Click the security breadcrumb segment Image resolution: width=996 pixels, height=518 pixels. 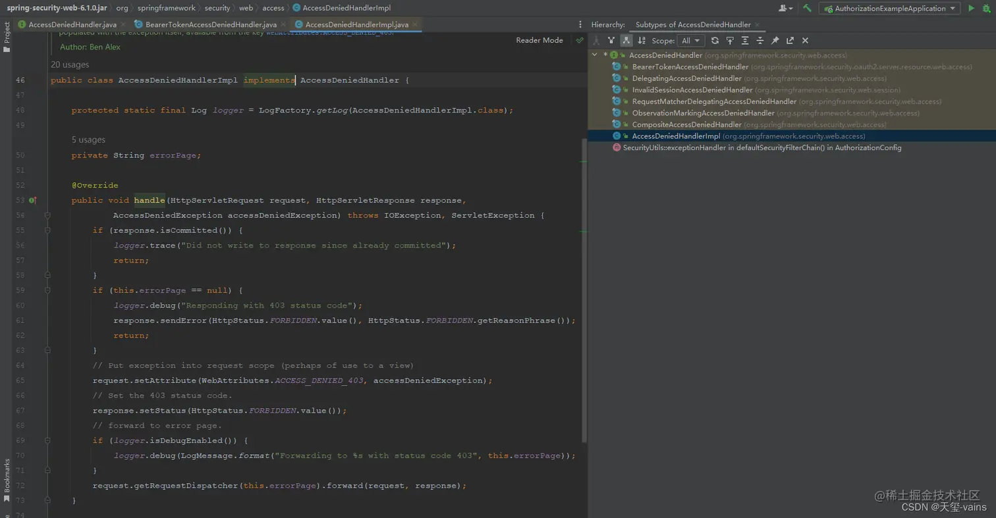point(217,8)
